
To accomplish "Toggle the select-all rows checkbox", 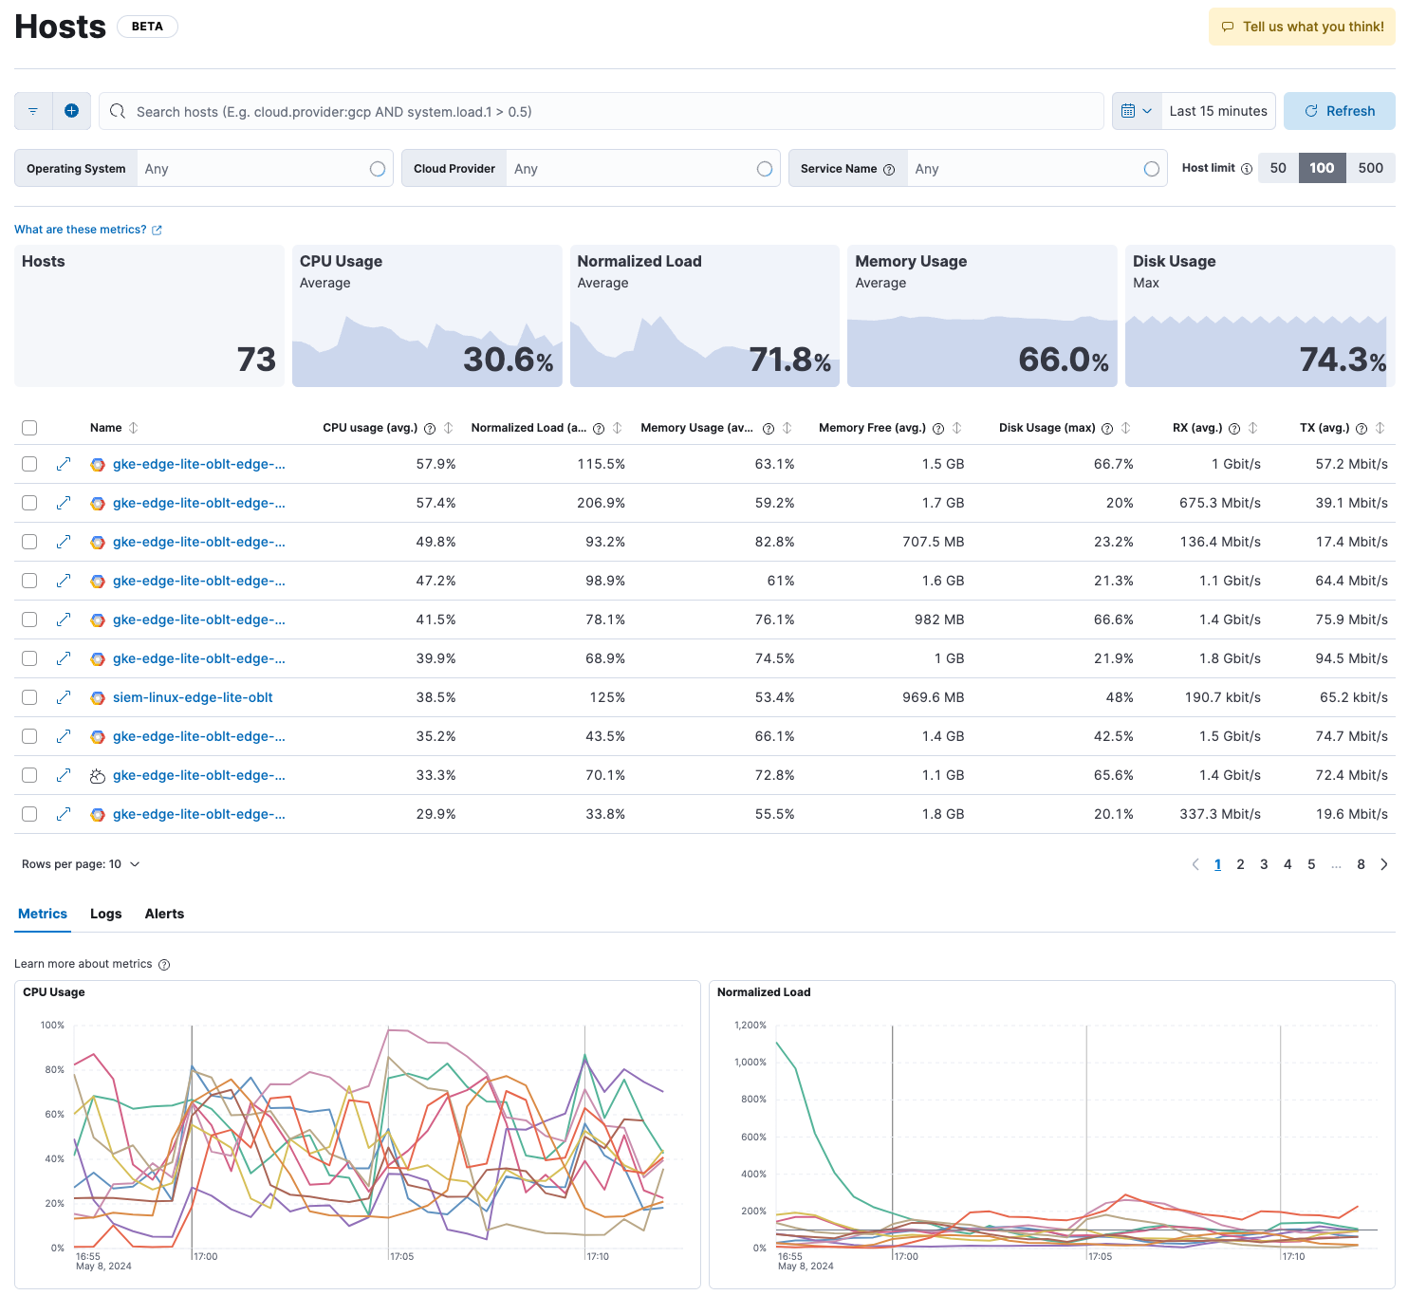I will pos(29,428).
